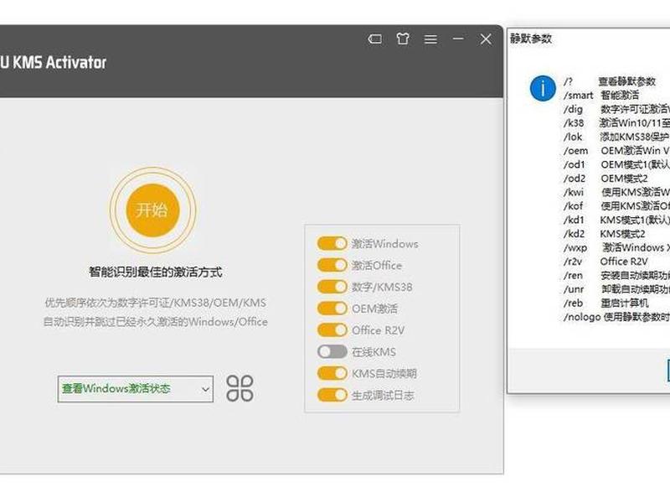Click the /kd1 KMS模式1 row
Image resolution: width=670 pixels, height=503 pixels.
click(616, 220)
